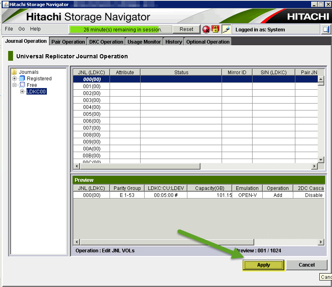Select journal row 009(00)
The image size is (332, 287).
(196, 141)
